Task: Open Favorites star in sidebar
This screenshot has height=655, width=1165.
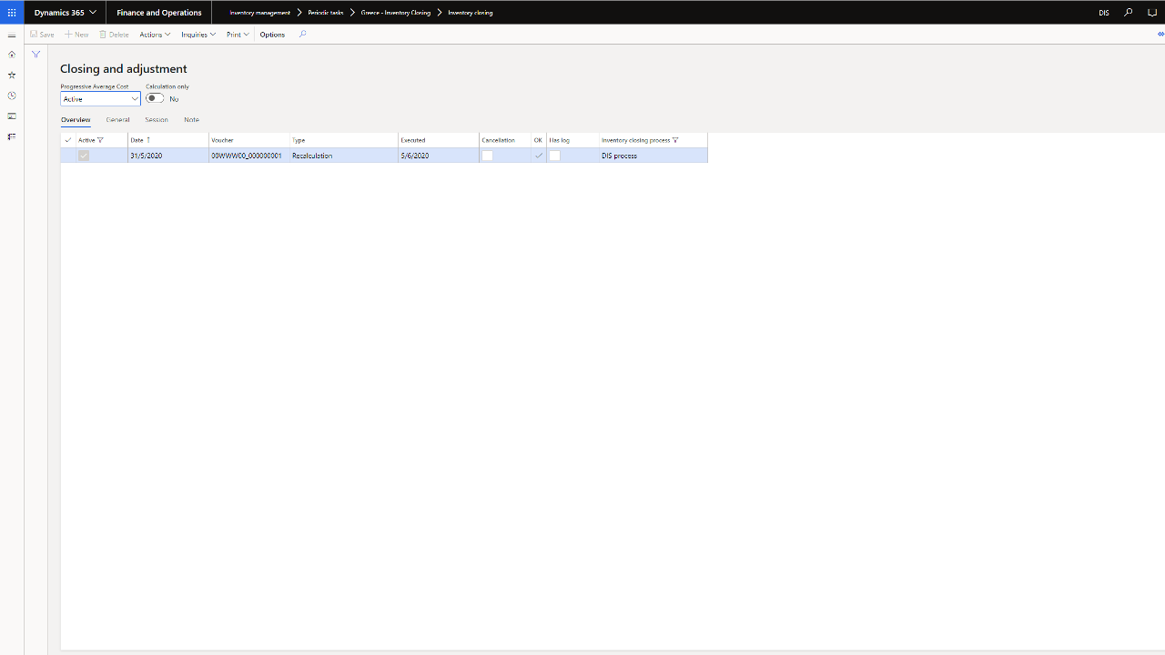Action: coord(12,76)
